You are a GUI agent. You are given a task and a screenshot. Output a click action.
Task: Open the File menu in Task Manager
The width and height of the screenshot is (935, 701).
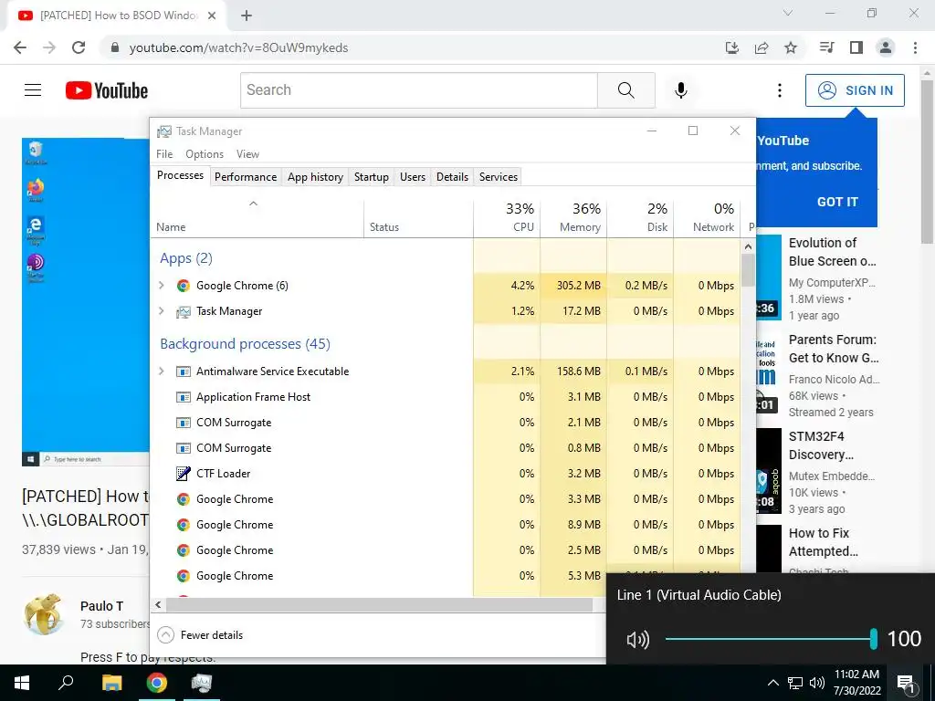pos(164,153)
